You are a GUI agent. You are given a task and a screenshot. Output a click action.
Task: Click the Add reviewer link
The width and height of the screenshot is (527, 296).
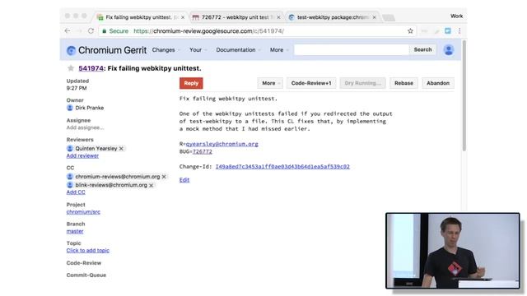(x=82, y=155)
